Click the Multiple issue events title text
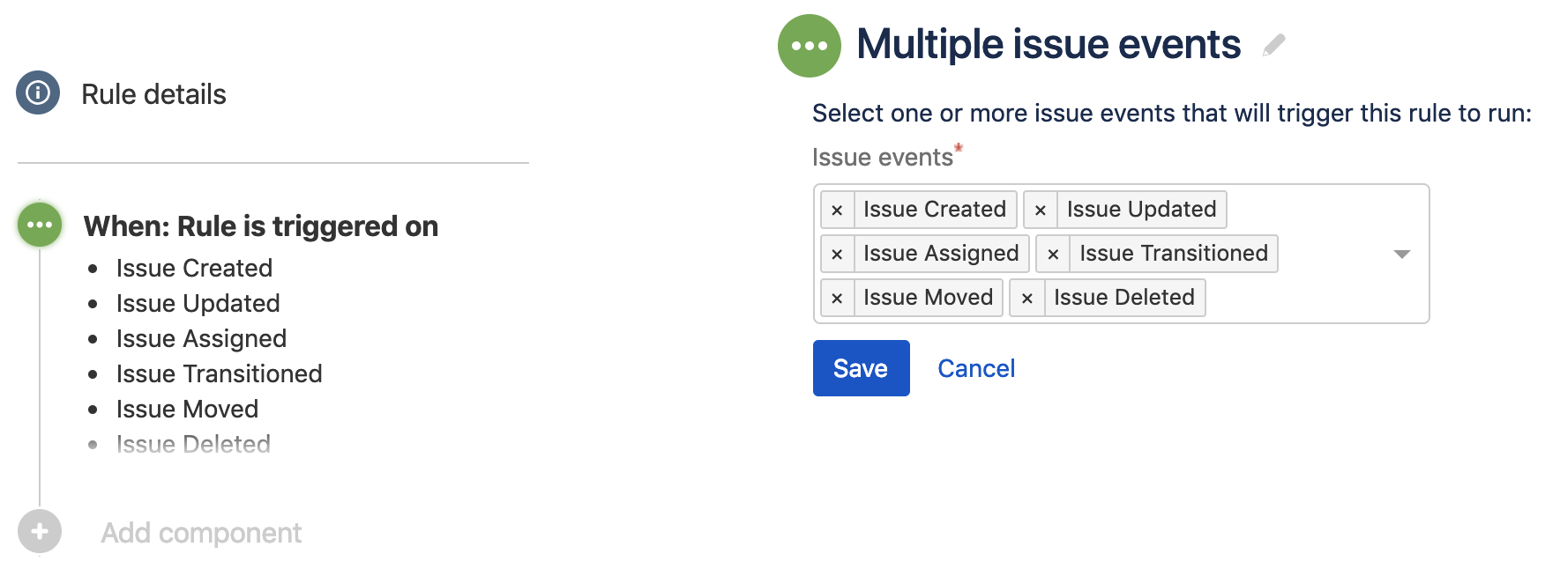Viewport: 1545px width, 569px height. point(1049,45)
